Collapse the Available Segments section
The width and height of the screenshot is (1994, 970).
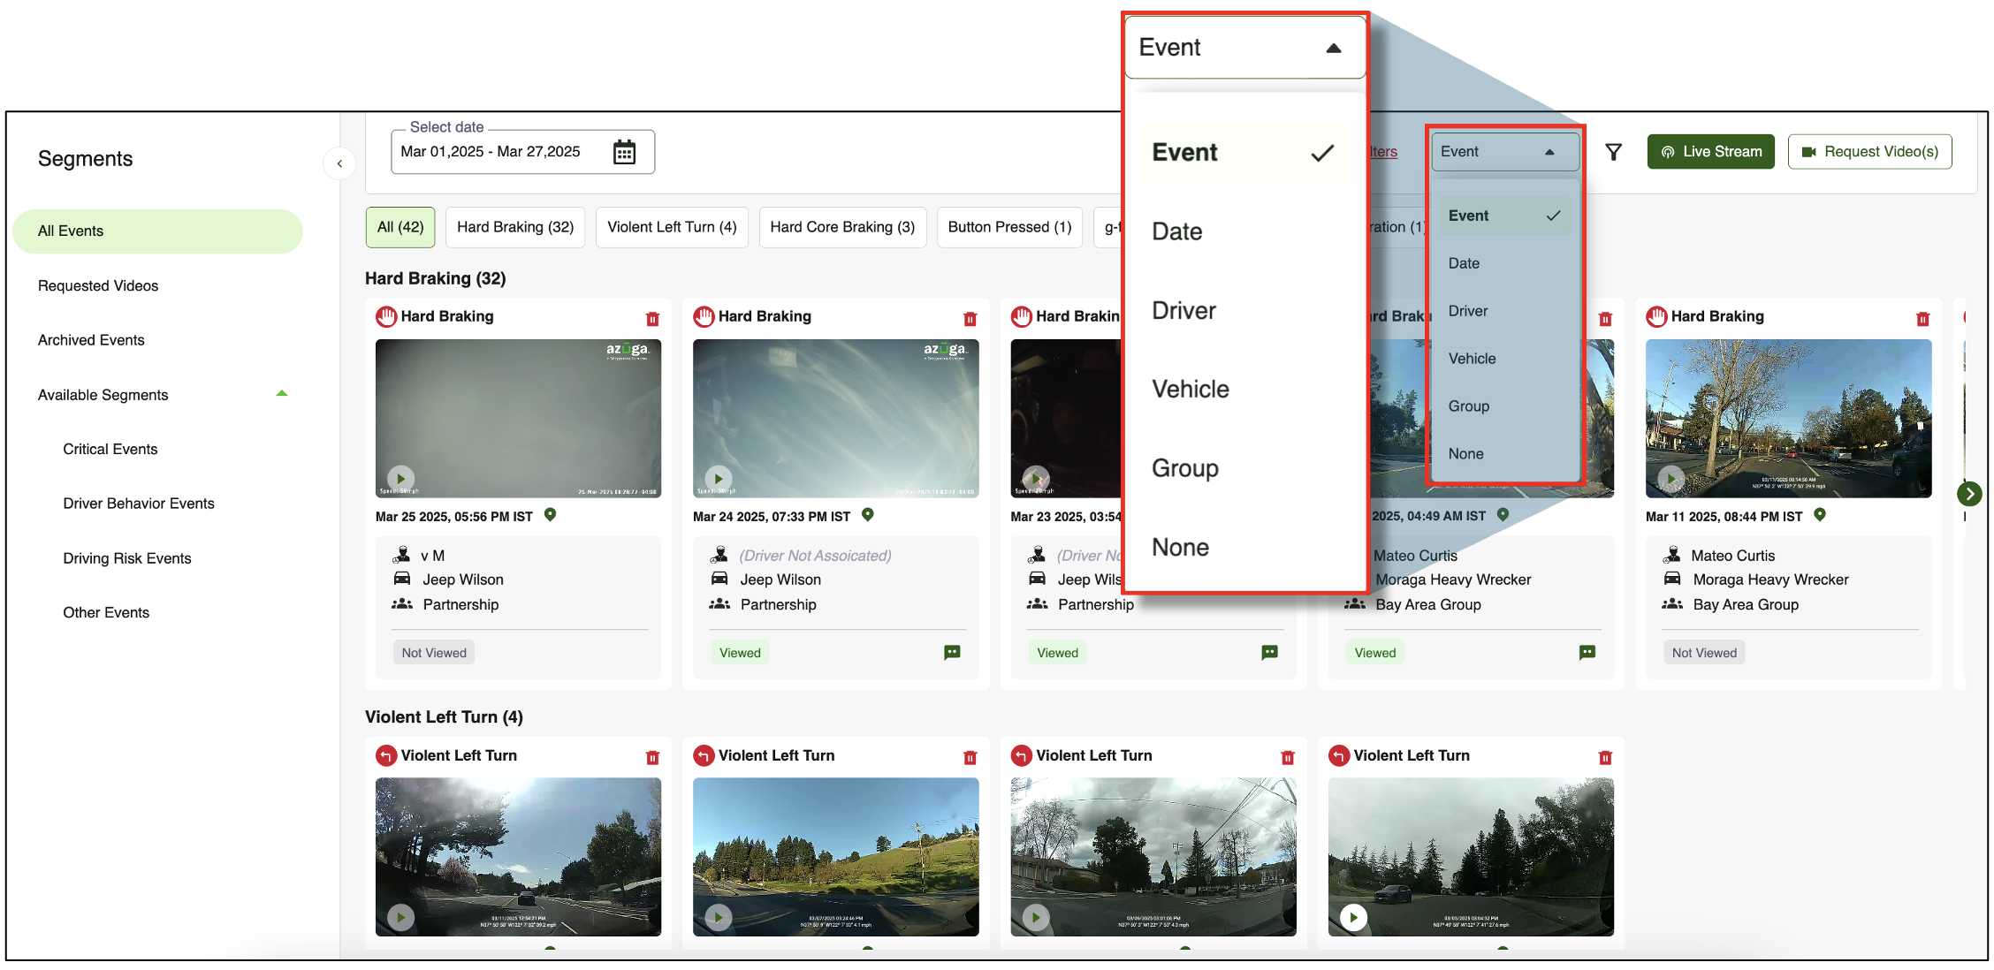point(281,394)
